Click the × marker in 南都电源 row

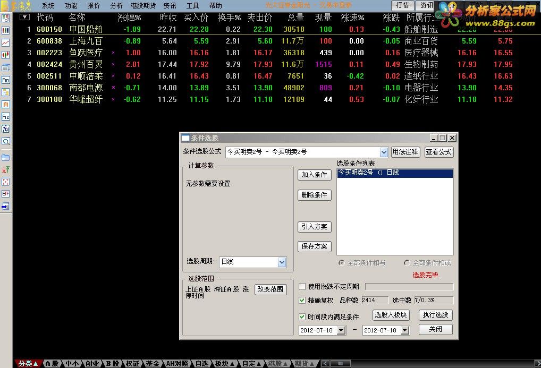pyautogui.click(x=113, y=88)
